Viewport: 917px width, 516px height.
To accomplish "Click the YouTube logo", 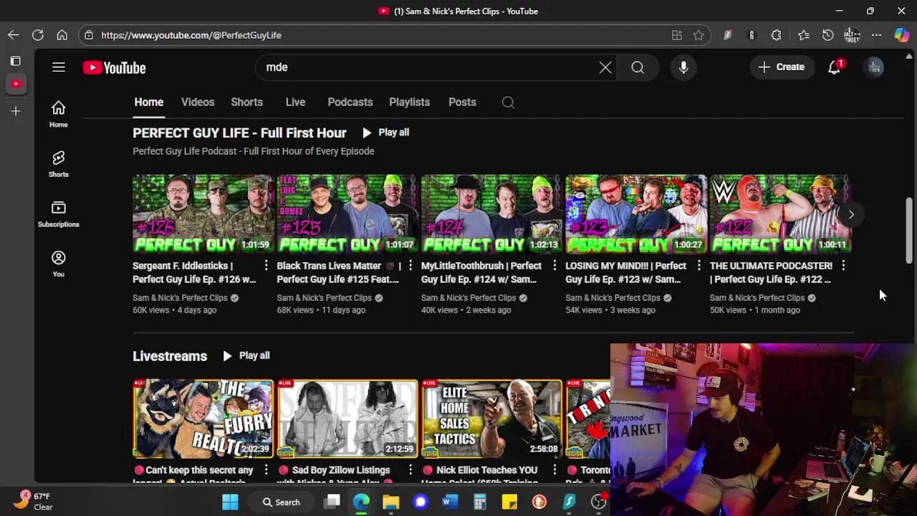I will tap(114, 67).
